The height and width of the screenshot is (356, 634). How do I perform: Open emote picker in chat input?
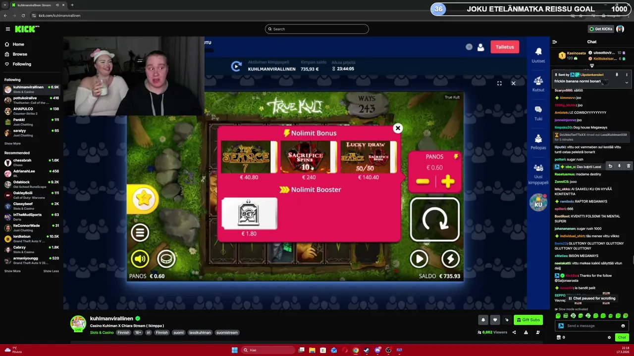click(x=623, y=326)
